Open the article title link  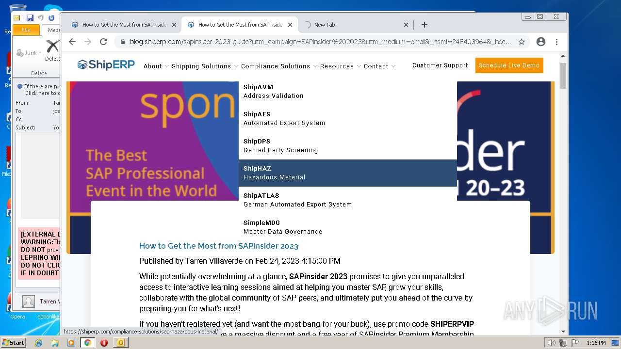point(219,246)
